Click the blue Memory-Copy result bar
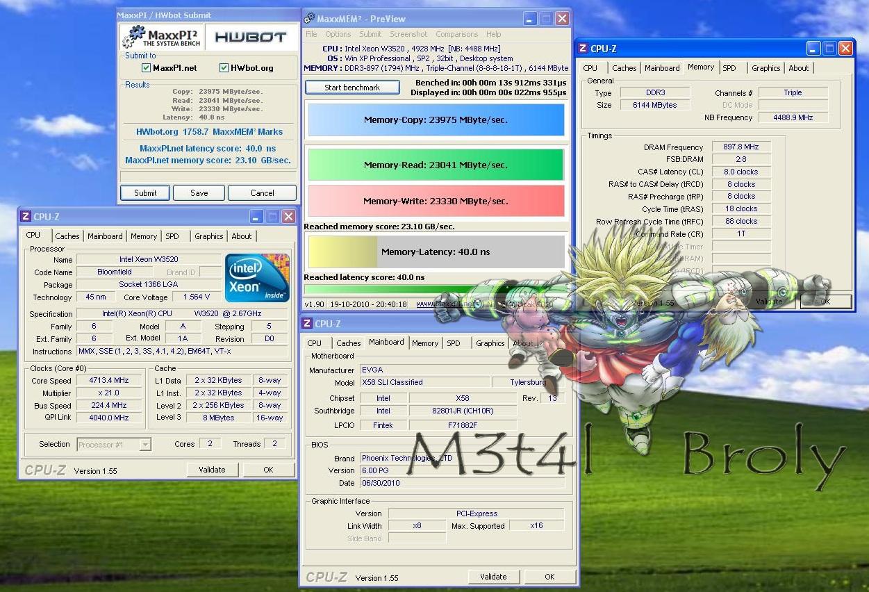The height and width of the screenshot is (592, 869). [436, 120]
